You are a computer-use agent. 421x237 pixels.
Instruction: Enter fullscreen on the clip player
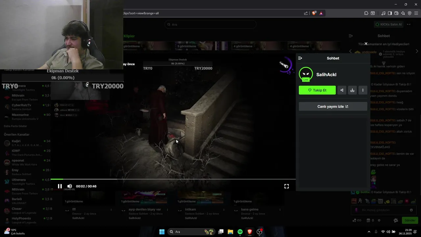(286, 186)
